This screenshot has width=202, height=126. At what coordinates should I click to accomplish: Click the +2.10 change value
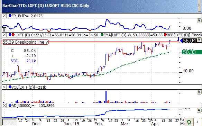point(30,56)
